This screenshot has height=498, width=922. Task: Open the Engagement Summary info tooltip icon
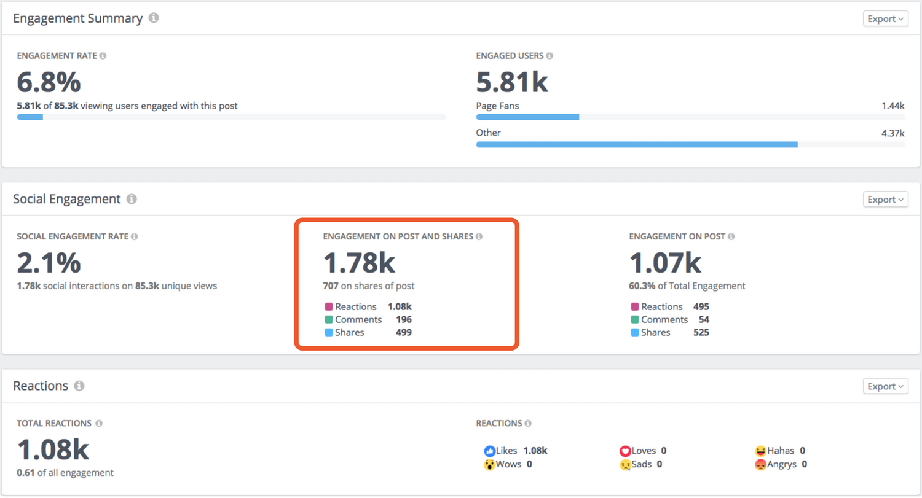click(153, 18)
